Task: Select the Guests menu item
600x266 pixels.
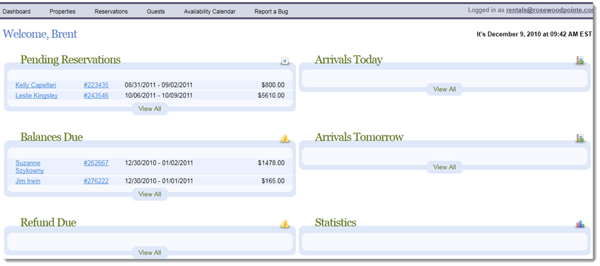Action: click(x=156, y=11)
